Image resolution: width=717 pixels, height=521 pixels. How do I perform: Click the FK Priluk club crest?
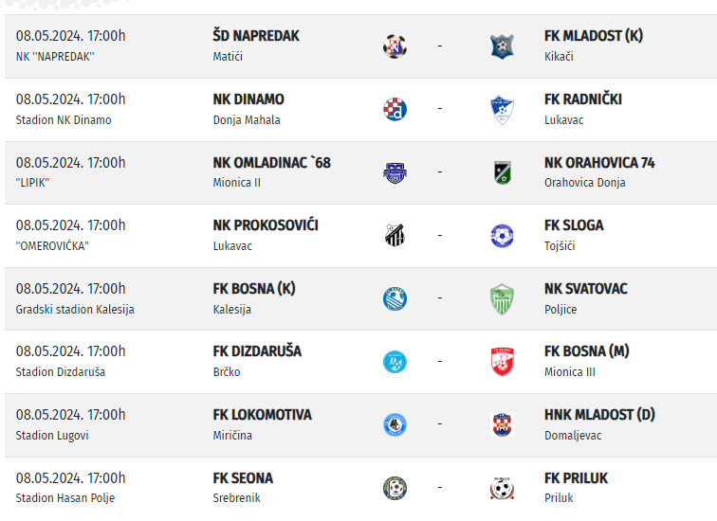coord(502,488)
